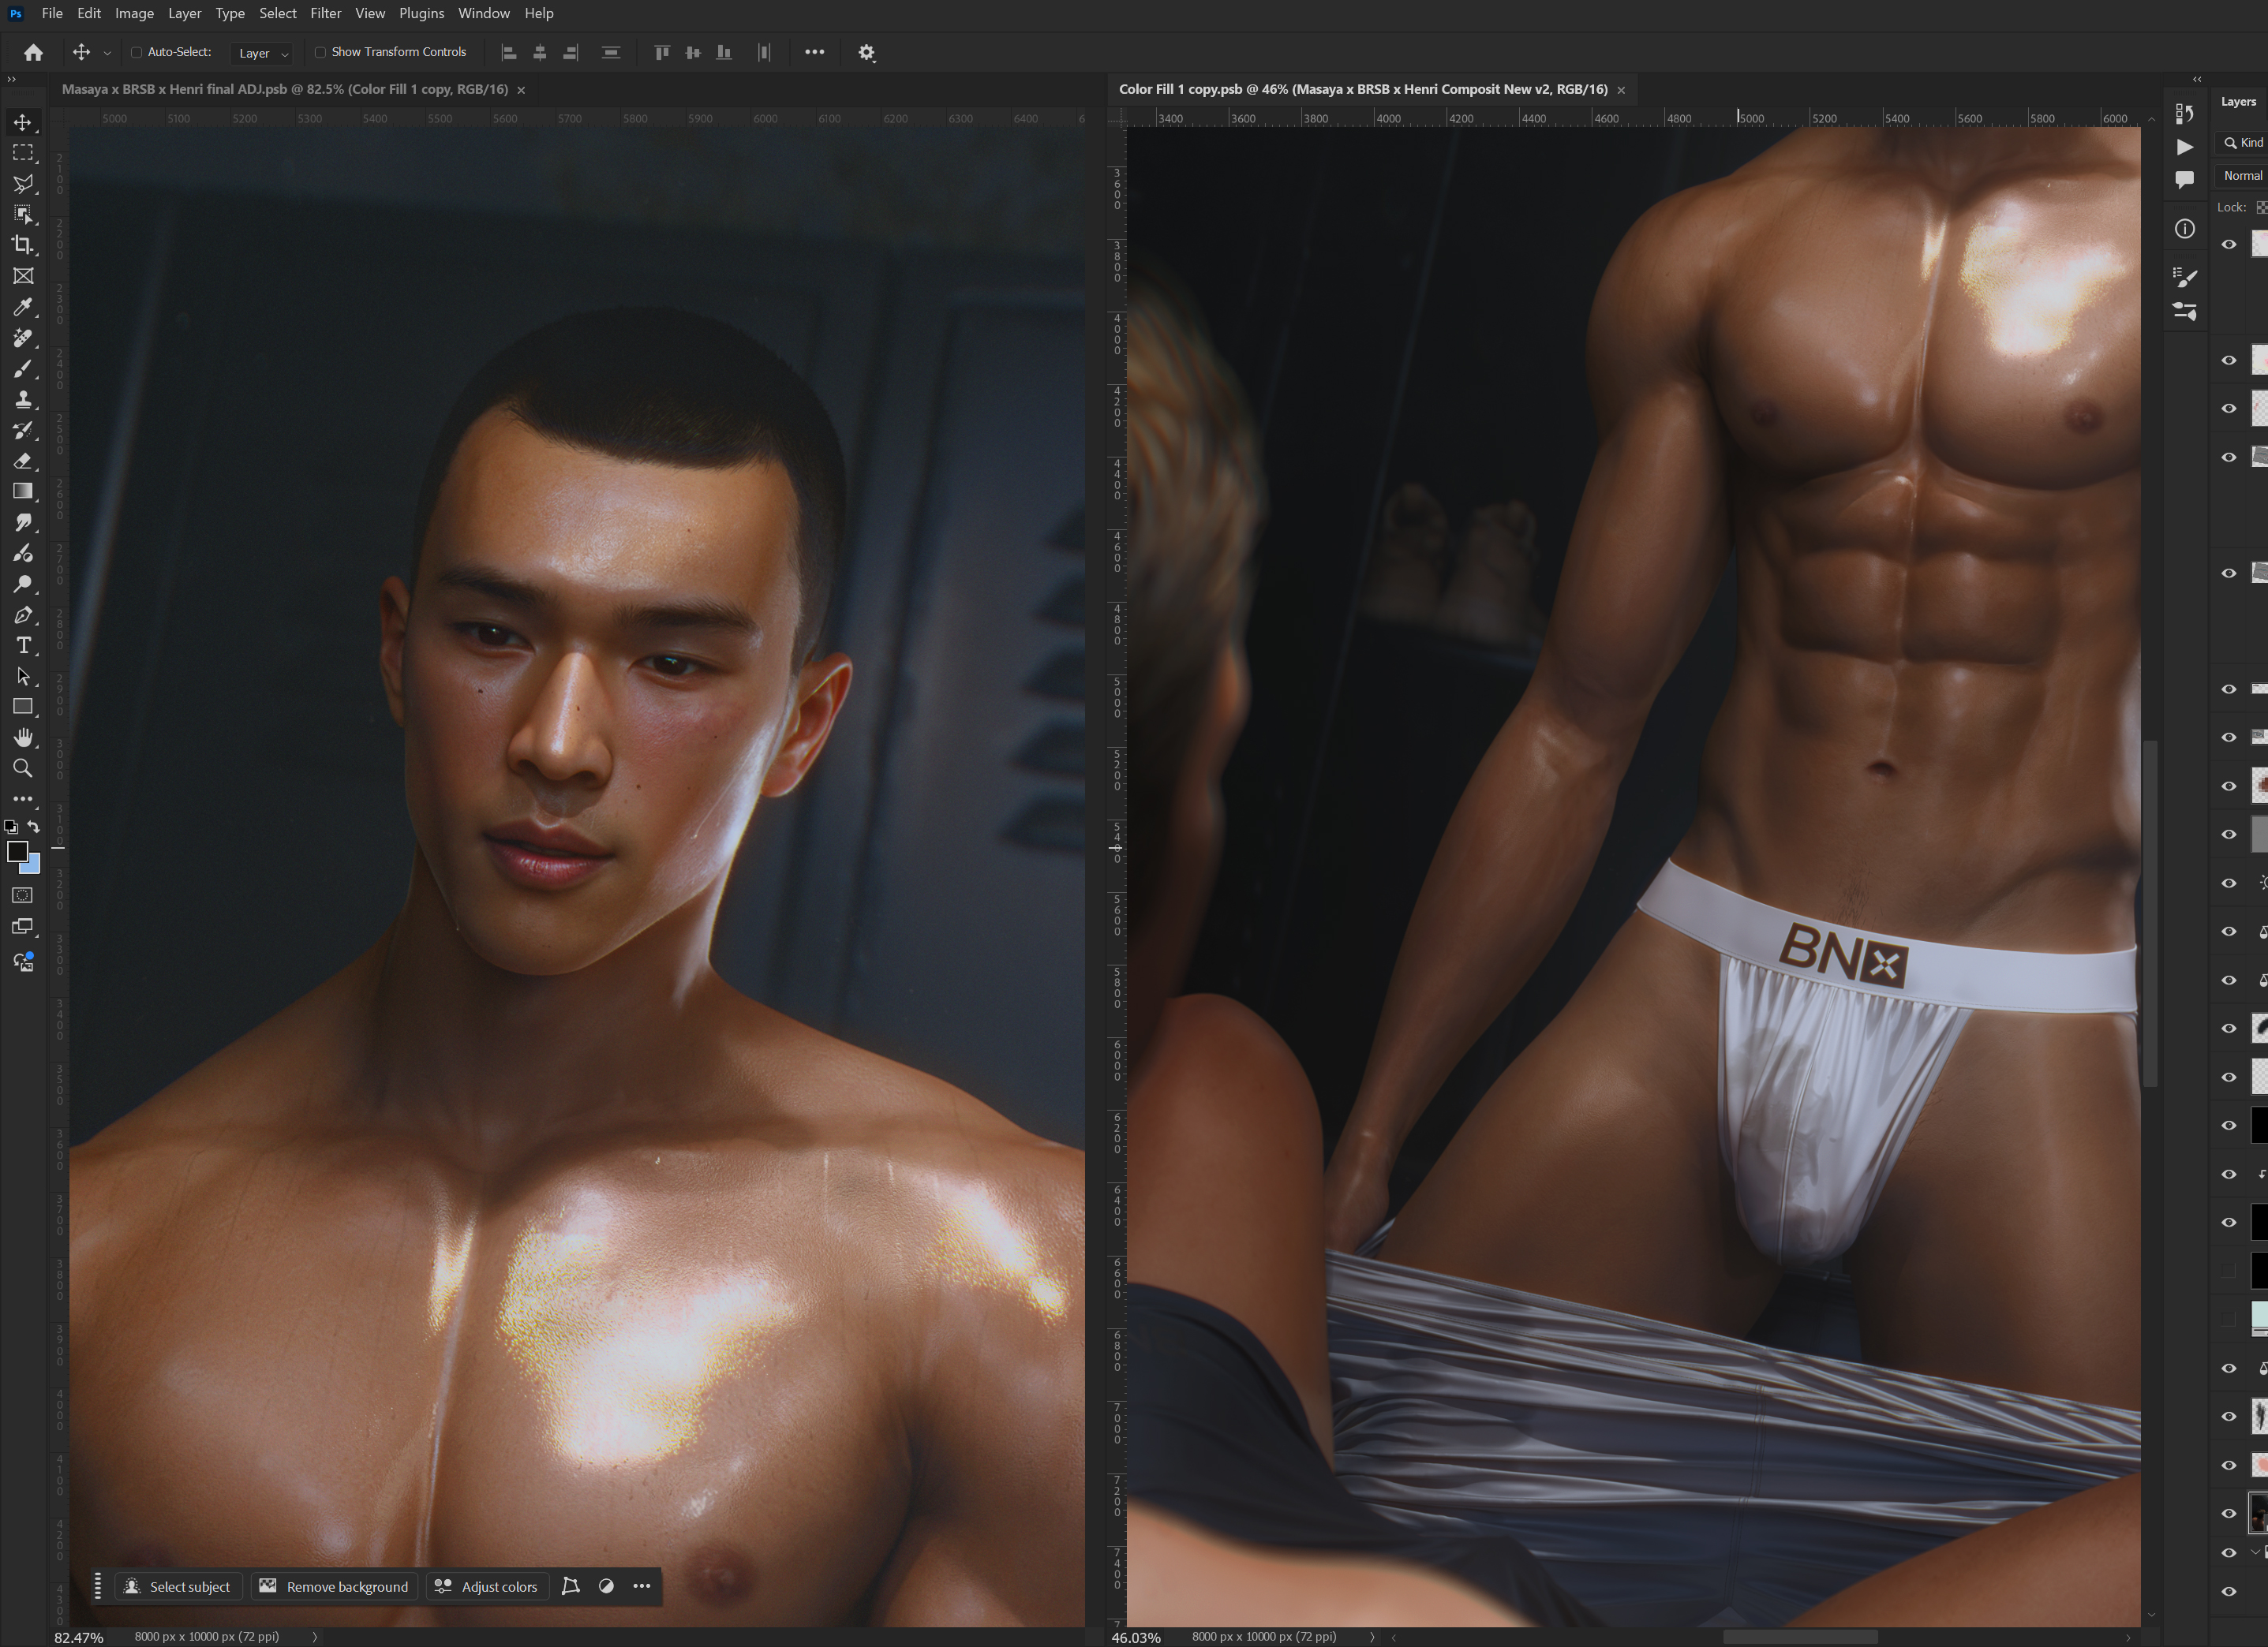
Task: Click the foreground color swatch
Action: pos(17,851)
